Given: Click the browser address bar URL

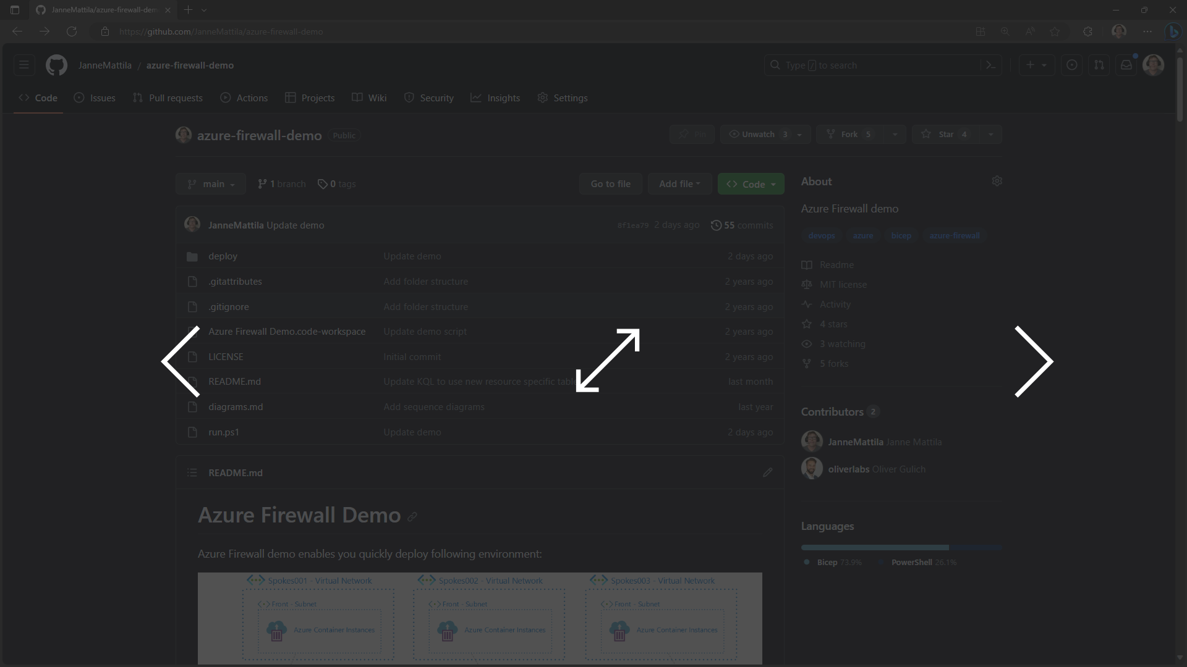Looking at the screenshot, I should coord(221,31).
